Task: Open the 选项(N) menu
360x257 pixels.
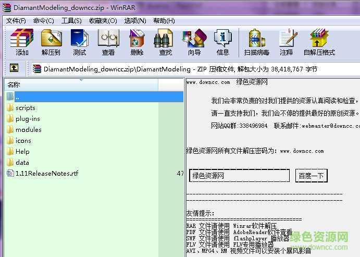Action: coord(135,21)
